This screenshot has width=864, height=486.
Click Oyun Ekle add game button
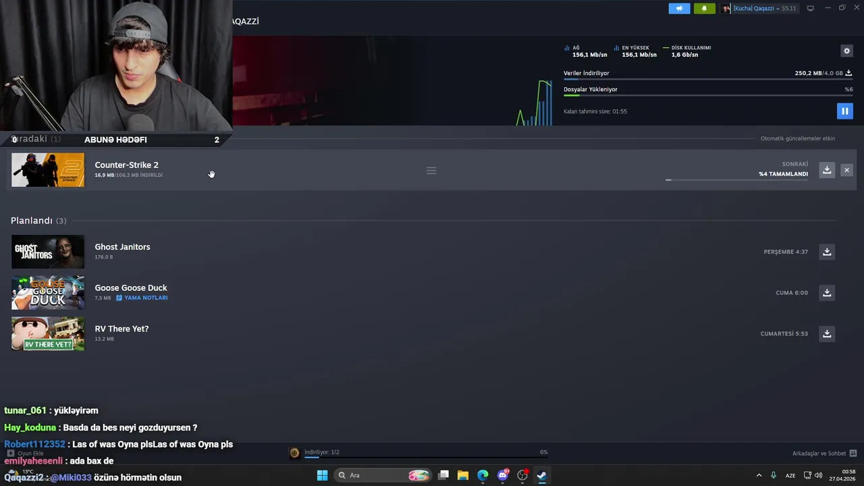26,453
